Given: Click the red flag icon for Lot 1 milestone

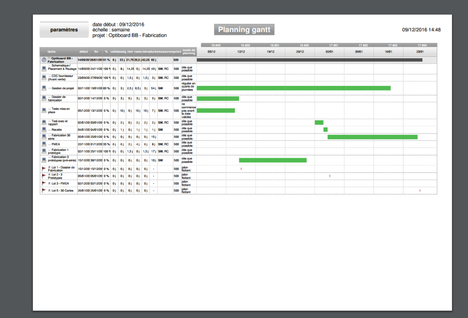Looking at the screenshot, I should pos(44,169).
